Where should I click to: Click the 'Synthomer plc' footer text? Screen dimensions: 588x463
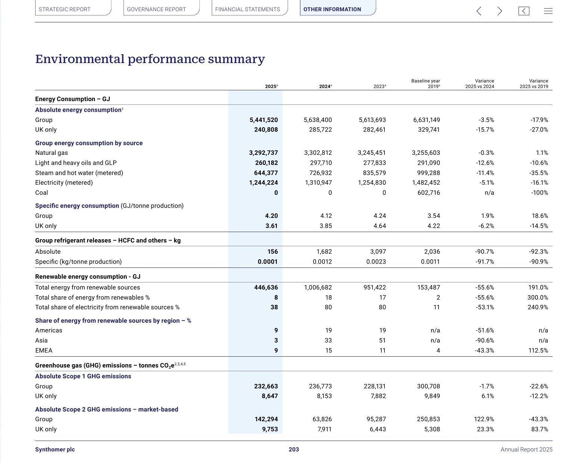[x=55, y=450]
